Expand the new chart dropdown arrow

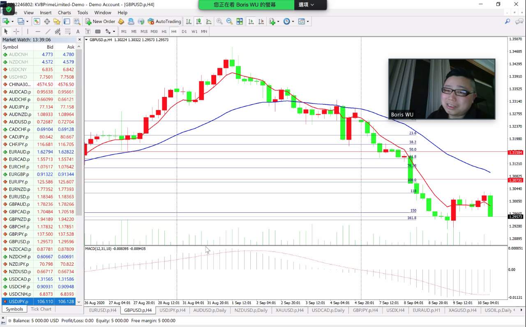(x=12, y=21)
